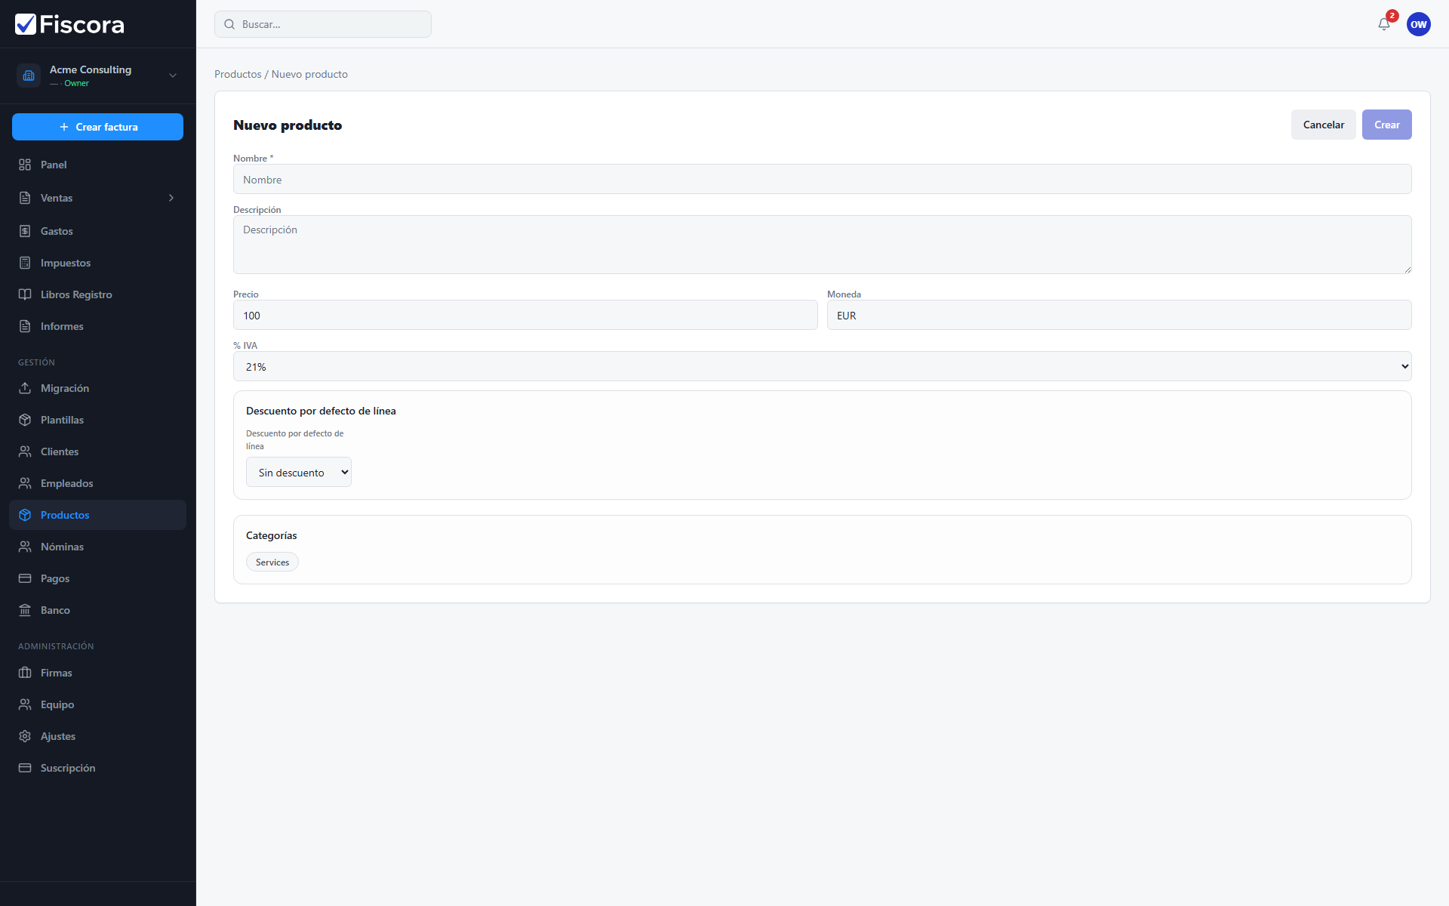Open the OW user avatar menu
Screen dimensions: 1449x906
[x=1418, y=24]
